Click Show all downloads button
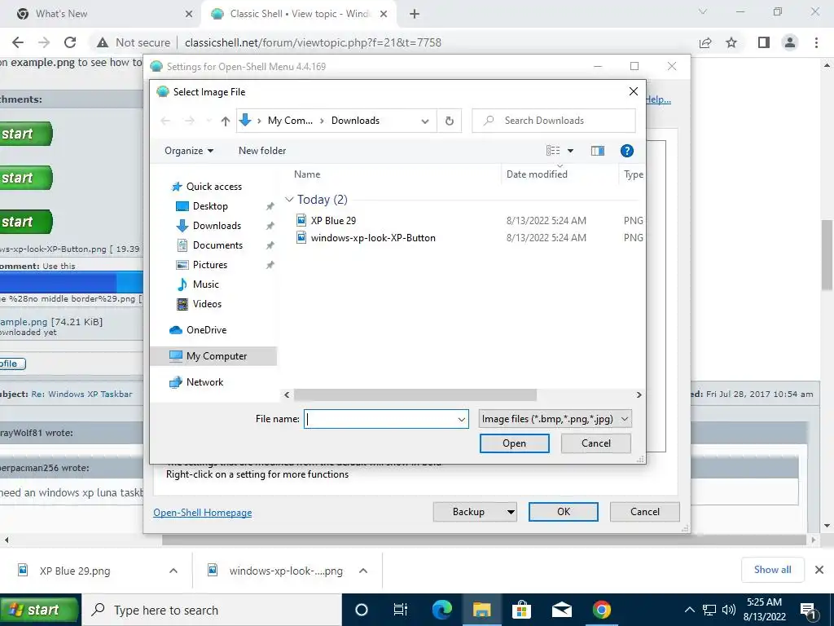Image resolution: width=834 pixels, height=626 pixels. [772, 570]
